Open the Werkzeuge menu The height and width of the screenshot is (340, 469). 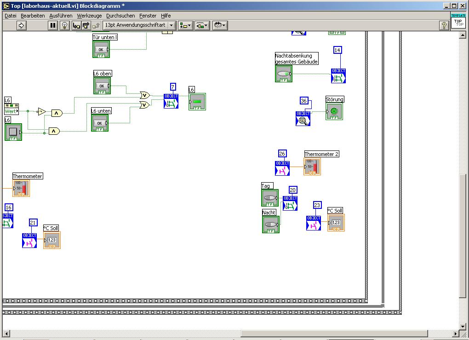click(89, 16)
